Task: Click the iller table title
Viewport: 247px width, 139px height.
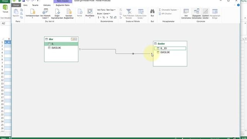Action: point(51,39)
